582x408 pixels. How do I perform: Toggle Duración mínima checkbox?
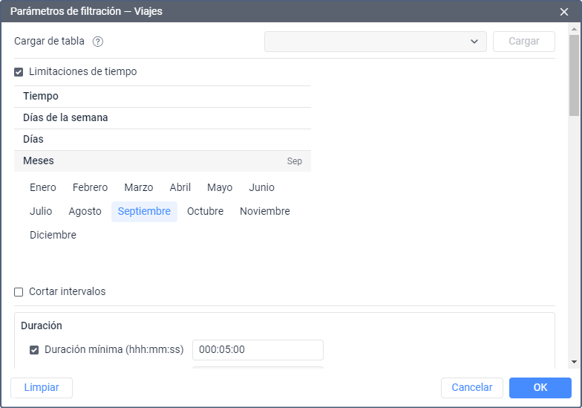34,350
